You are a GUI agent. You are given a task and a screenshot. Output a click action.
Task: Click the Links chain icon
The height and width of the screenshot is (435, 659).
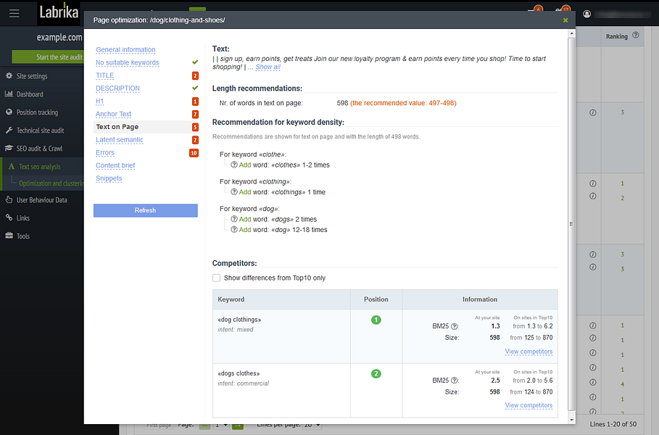(9, 217)
